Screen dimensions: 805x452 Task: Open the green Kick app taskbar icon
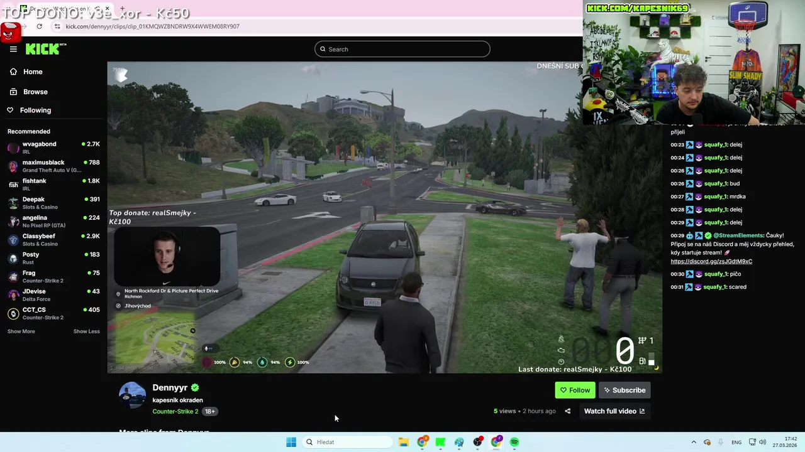(440, 442)
